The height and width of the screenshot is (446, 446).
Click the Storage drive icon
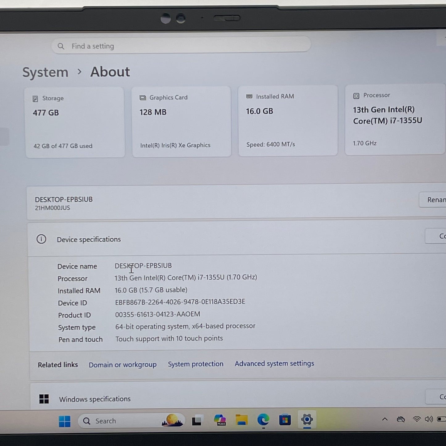coord(35,99)
